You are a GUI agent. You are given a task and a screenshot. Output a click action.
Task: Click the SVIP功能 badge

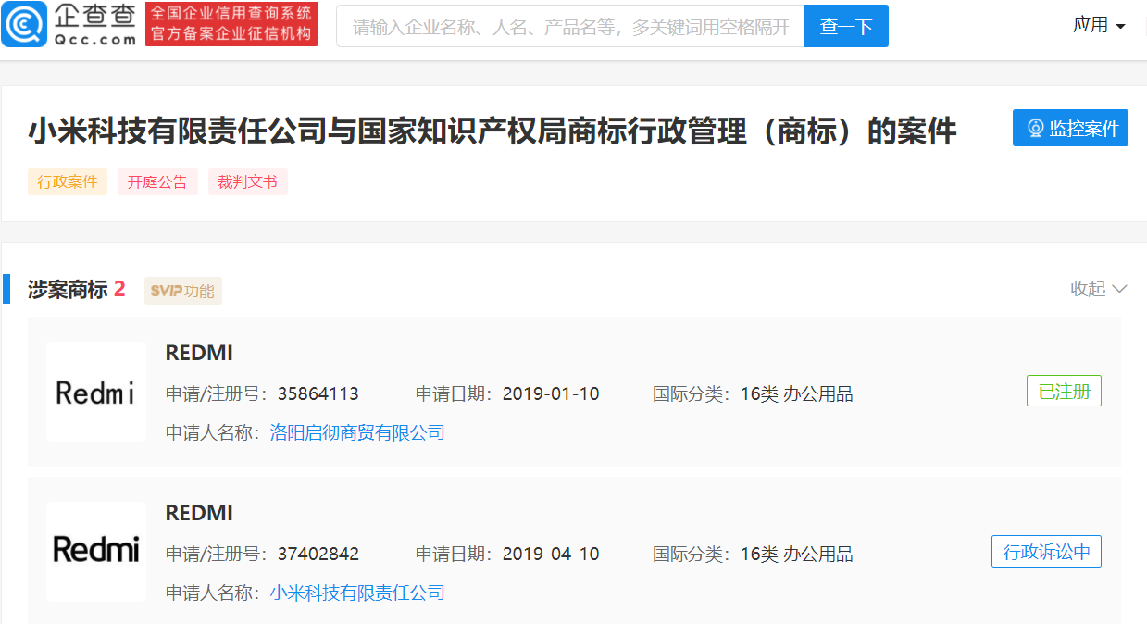pos(183,291)
